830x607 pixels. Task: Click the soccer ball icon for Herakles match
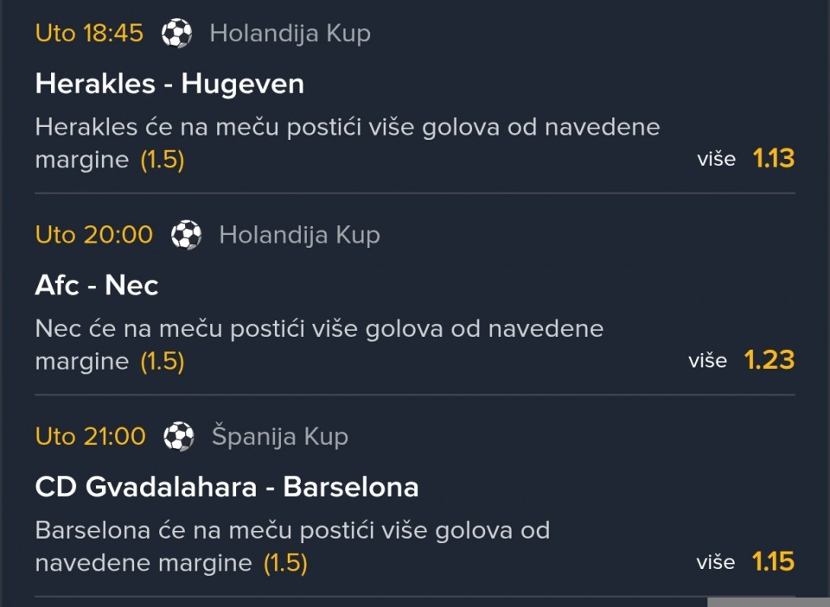(177, 34)
